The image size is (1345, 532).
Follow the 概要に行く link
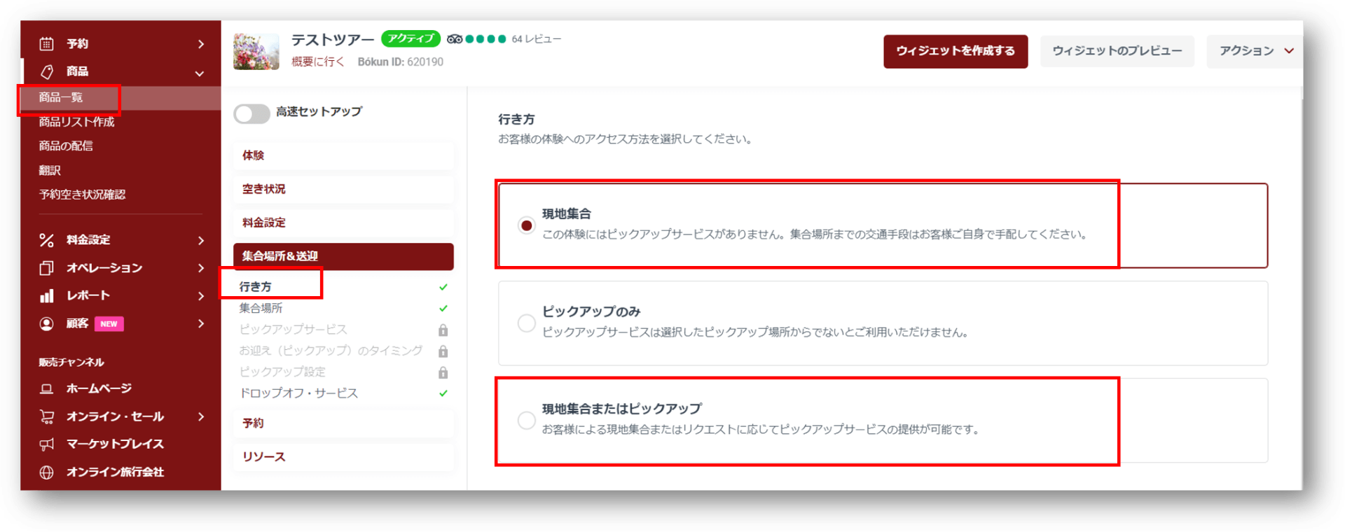pos(318,62)
